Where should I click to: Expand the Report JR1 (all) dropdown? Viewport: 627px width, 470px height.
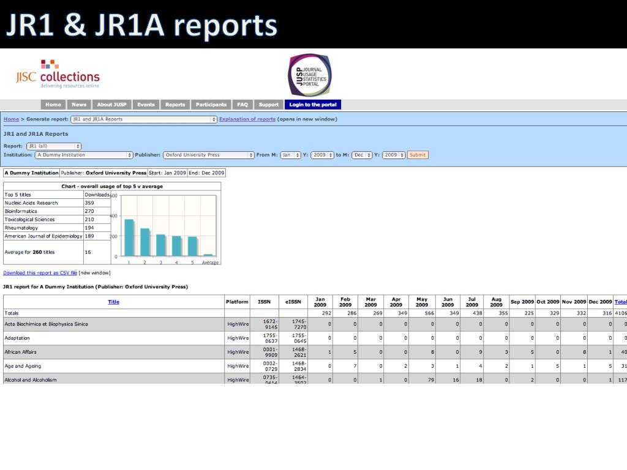[54, 146]
